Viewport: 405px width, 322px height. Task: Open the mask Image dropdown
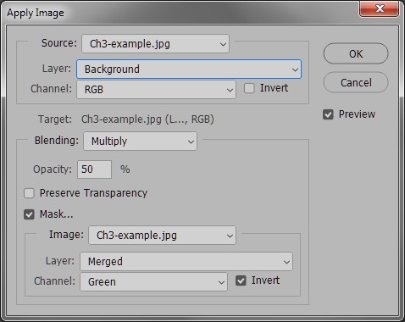click(162, 236)
